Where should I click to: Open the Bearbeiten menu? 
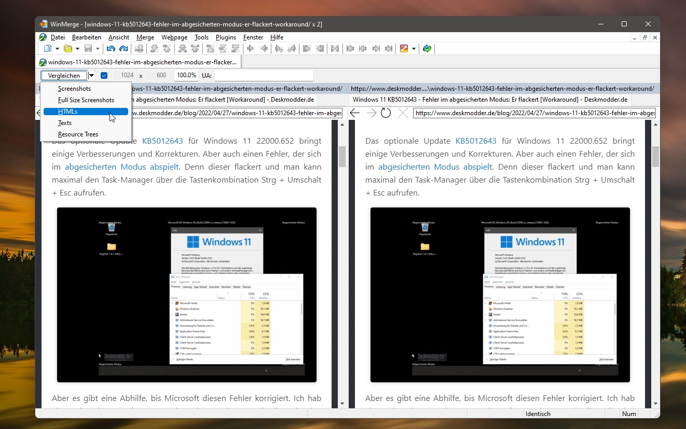click(87, 37)
